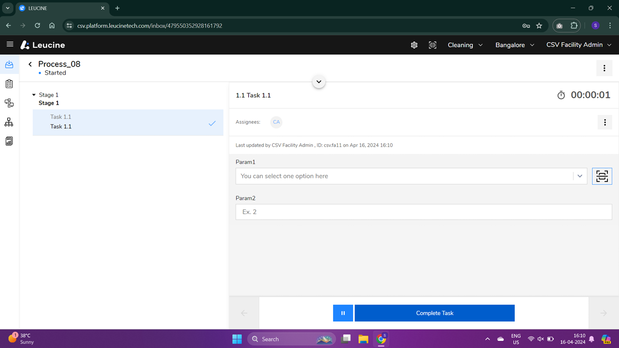The image size is (619, 348).
Task: Open the Process_08 job options menu
Action: [604, 69]
